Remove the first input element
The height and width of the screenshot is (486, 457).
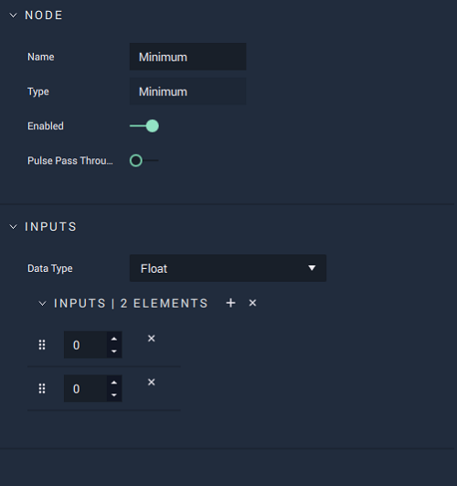tap(152, 339)
